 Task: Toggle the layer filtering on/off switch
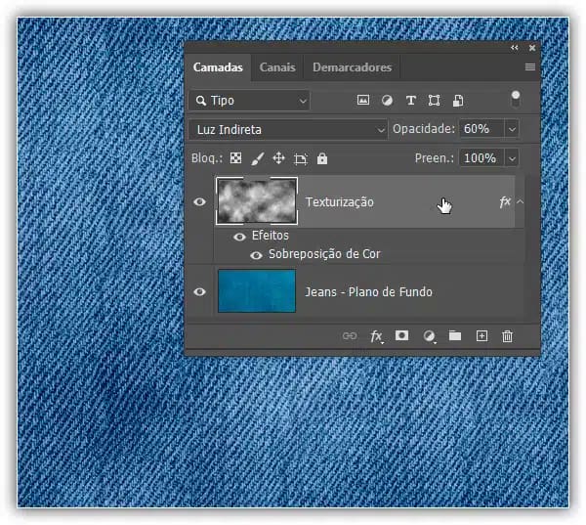point(516,99)
